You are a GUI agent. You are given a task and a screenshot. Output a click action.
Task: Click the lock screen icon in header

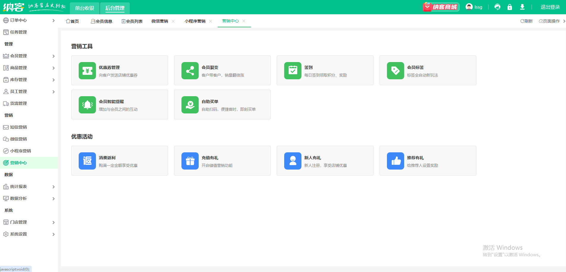point(510,7)
